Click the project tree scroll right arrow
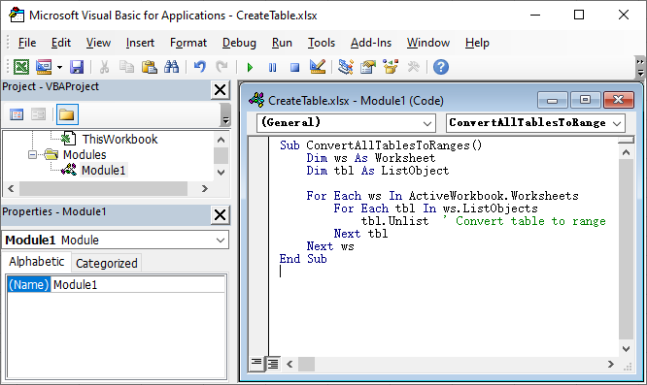Screen dimensions: 647x385 pos(205,188)
